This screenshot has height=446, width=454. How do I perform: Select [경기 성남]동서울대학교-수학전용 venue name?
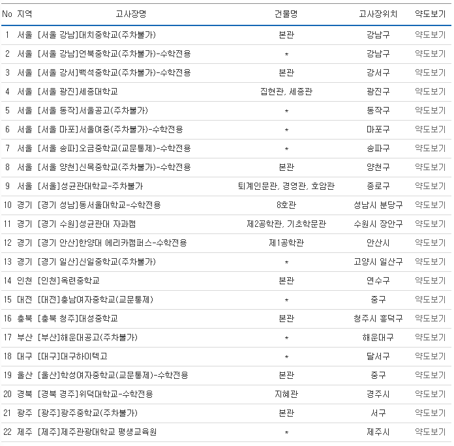99,205
